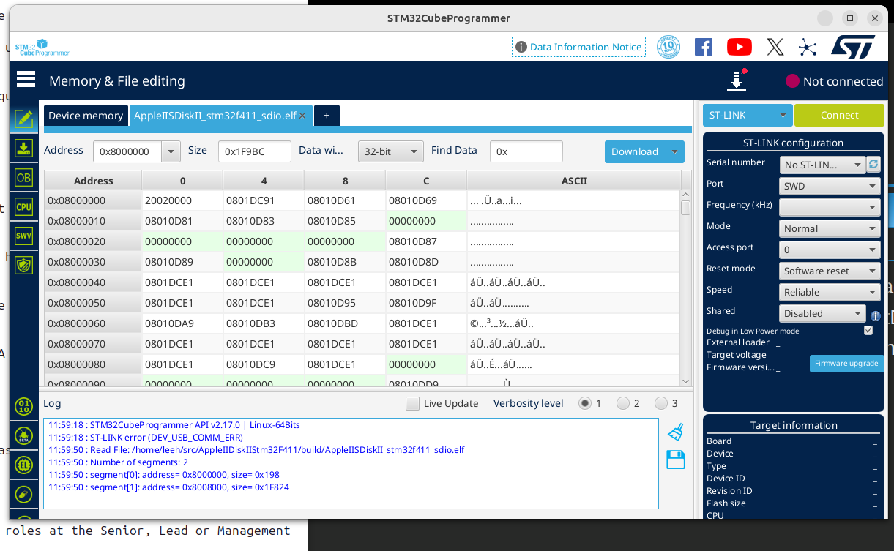Open the Frequency (kHz) dropdown
The width and height of the screenshot is (894, 551).
[829, 207]
